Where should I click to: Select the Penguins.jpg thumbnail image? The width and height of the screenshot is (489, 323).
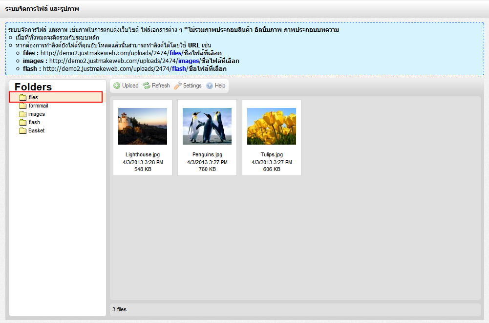pos(207,126)
